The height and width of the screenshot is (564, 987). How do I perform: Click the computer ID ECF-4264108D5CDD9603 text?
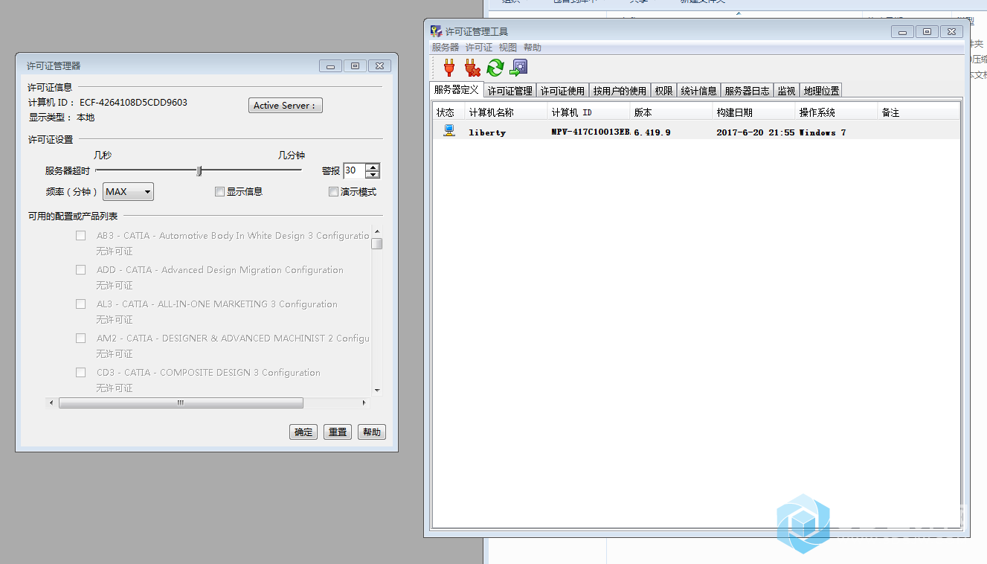pos(133,103)
